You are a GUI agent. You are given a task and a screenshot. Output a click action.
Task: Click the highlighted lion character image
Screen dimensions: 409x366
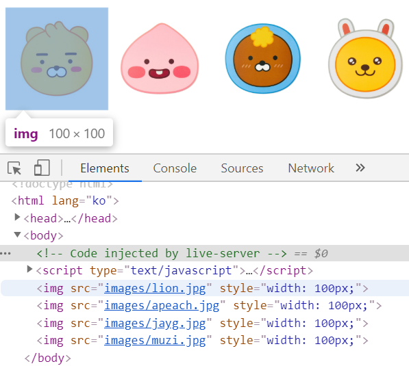pos(57,59)
